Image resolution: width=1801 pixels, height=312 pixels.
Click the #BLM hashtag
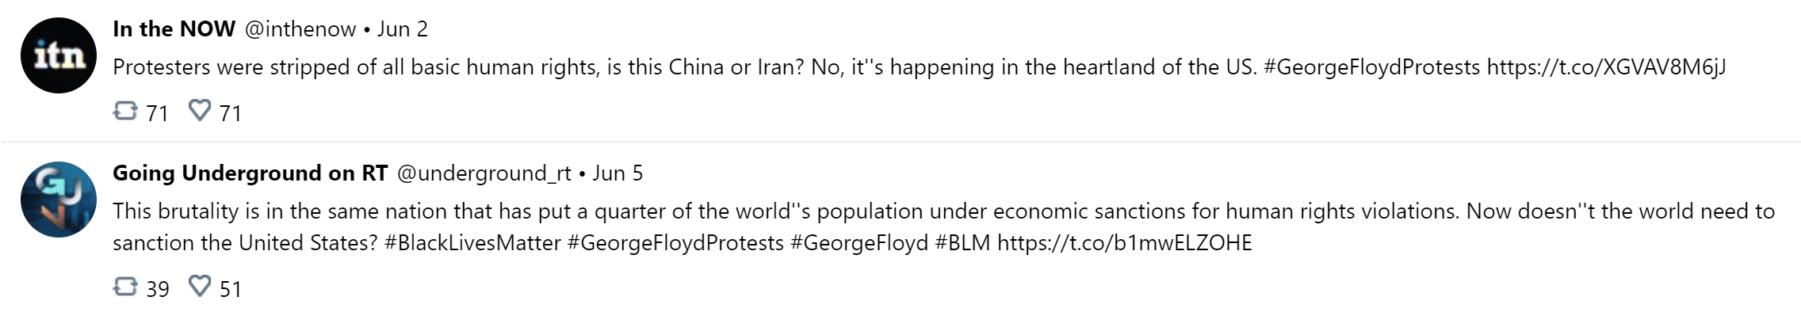point(962,242)
